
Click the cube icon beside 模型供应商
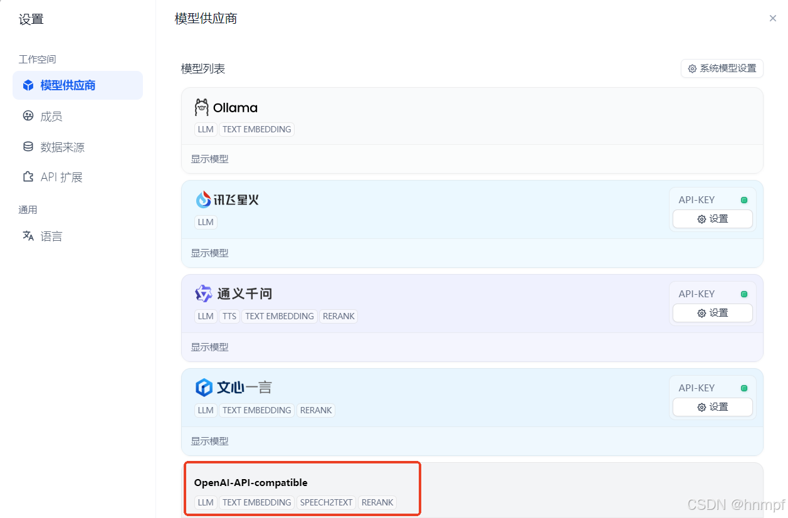click(x=28, y=85)
